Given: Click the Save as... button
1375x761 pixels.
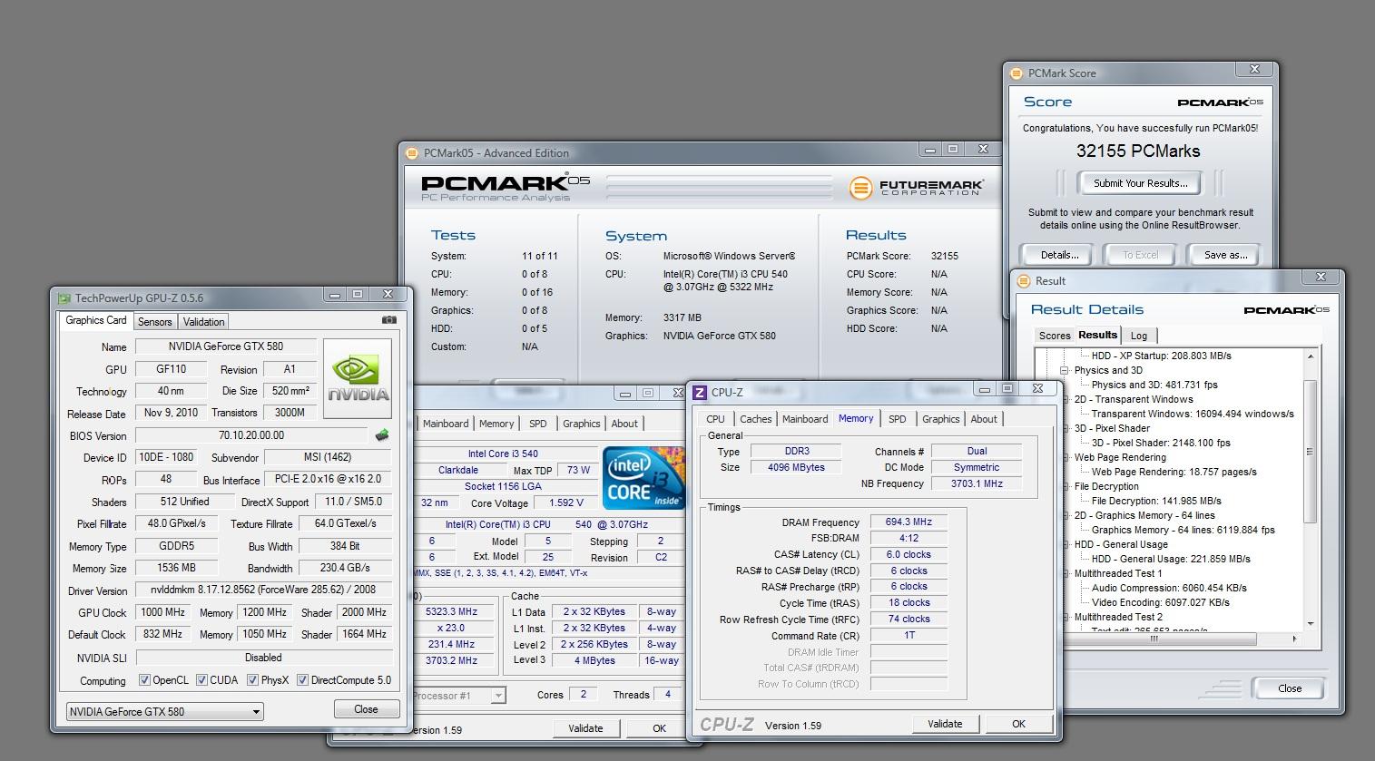Looking at the screenshot, I should (1225, 255).
